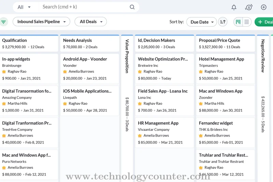Click the green add Deal button
273x182 pixels.
pyautogui.click(x=264, y=22)
